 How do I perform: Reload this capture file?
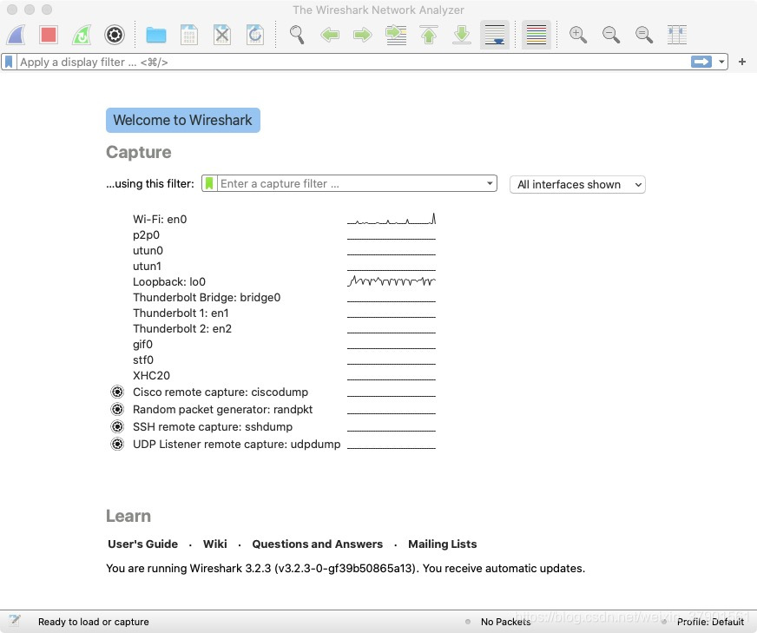(x=254, y=35)
